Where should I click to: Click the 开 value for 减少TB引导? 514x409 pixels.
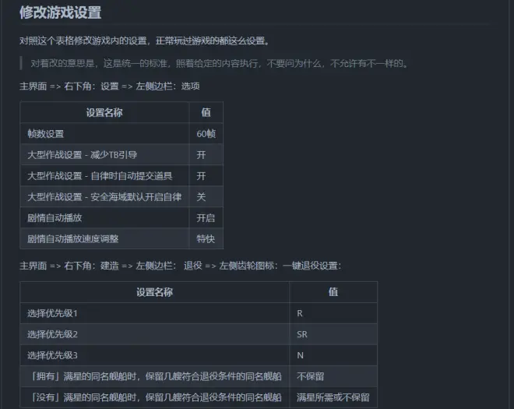click(x=206, y=154)
